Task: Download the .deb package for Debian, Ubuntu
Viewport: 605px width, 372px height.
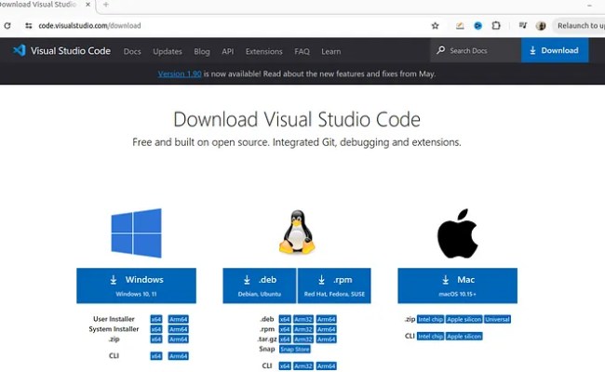Action: coord(260,286)
